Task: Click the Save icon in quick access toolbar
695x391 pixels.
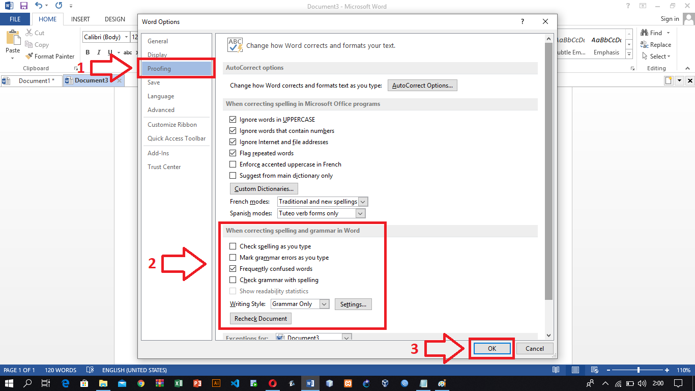Action: [x=23, y=6]
